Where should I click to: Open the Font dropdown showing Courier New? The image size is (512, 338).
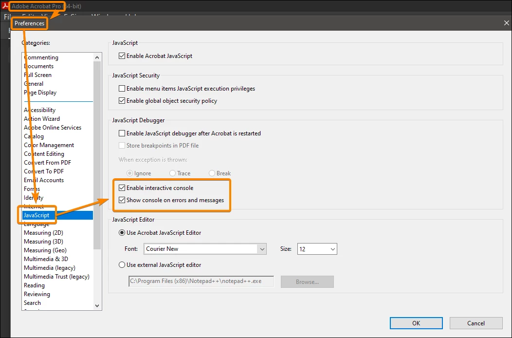[x=205, y=249]
